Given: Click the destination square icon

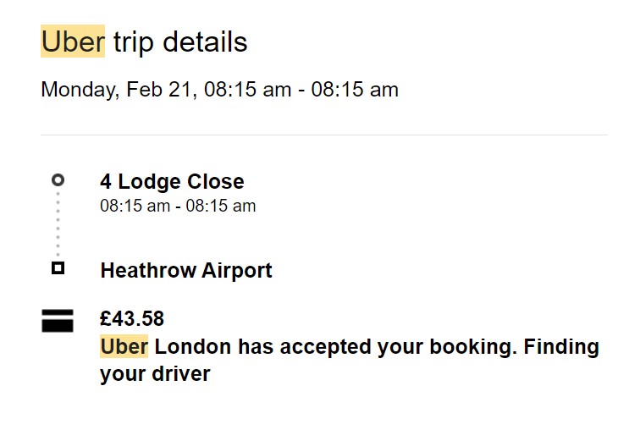Looking at the screenshot, I should click(x=58, y=268).
